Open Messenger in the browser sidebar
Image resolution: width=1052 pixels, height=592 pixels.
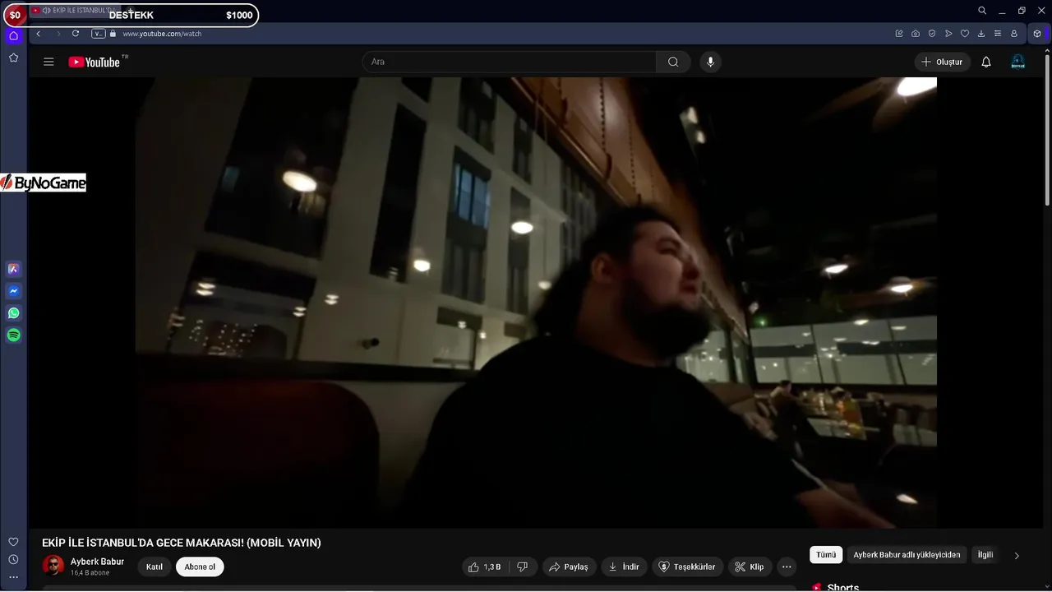point(14,291)
